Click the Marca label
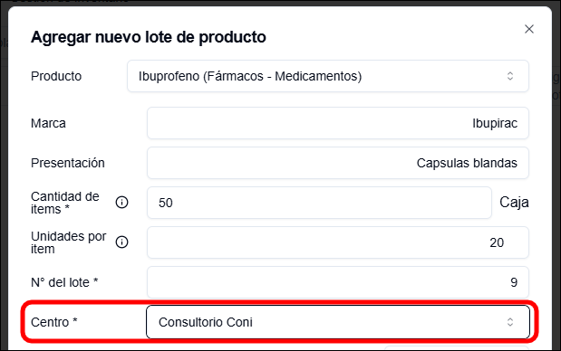This screenshot has height=351, width=561. click(48, 123)
